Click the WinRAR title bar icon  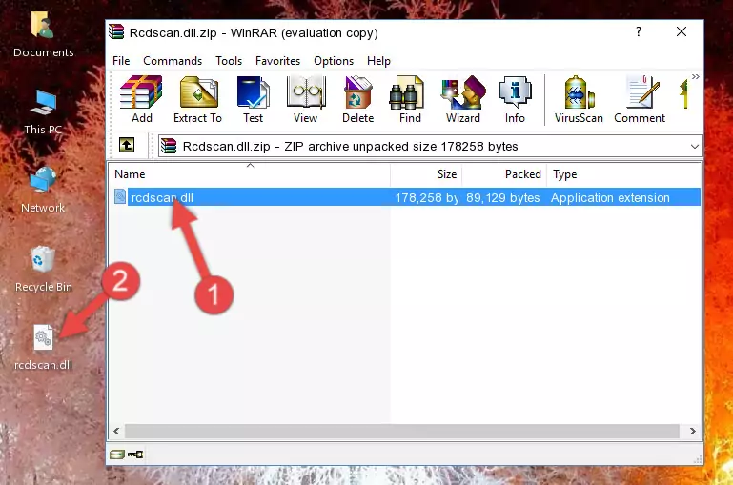(x=117, y=31)
